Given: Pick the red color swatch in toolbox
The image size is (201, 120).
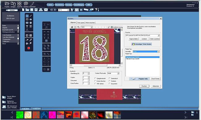Looking at the screenshot, I should [x=29, y=48].
